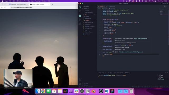Expand the TIMELINE section in sidebar

86,85
